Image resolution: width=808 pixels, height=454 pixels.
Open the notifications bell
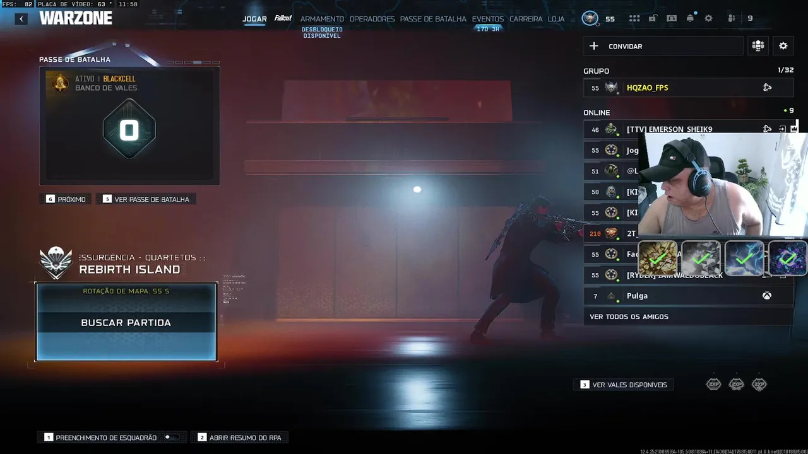click(x=690, y=18)
